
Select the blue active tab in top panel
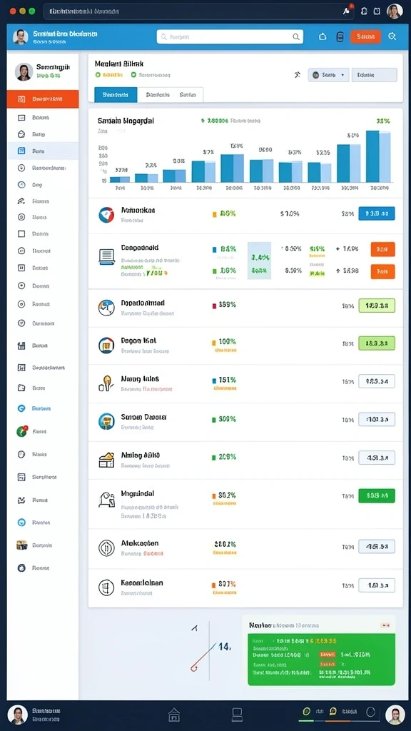(116, 95)
